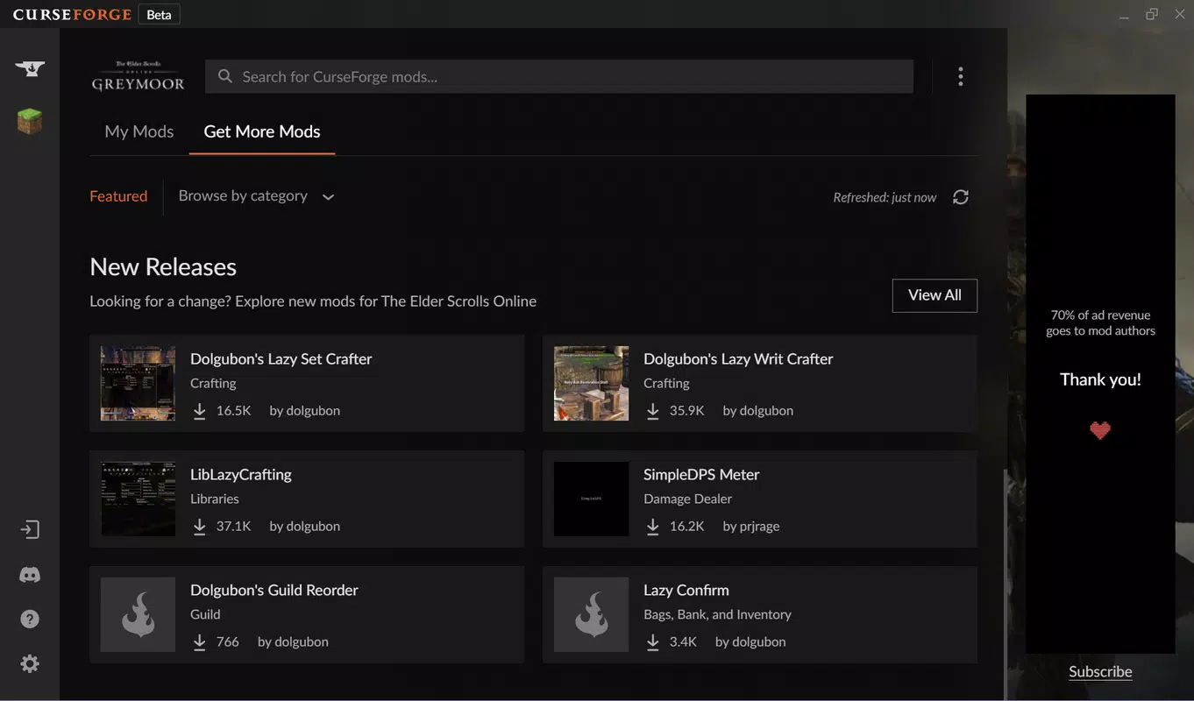1194x701 pixels.
Task: Click the Bags, Bank, and Inventory category
Action: [x=717, y=614]
